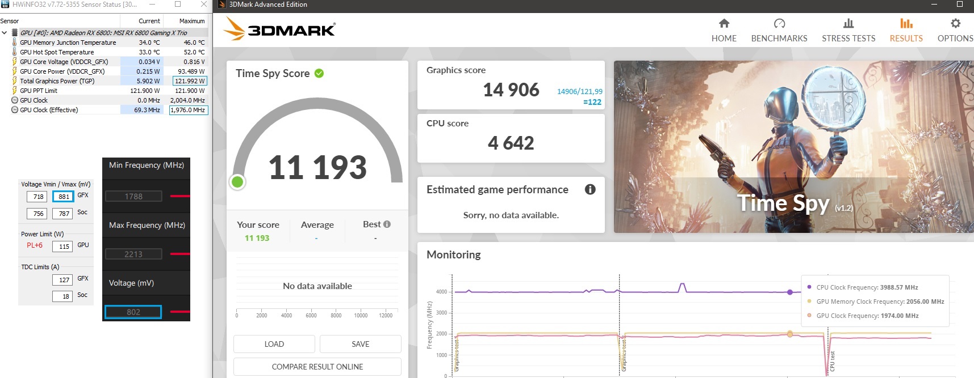Click the Min Frequency field showing 1788
974x378 pixels.
(133, 196)
